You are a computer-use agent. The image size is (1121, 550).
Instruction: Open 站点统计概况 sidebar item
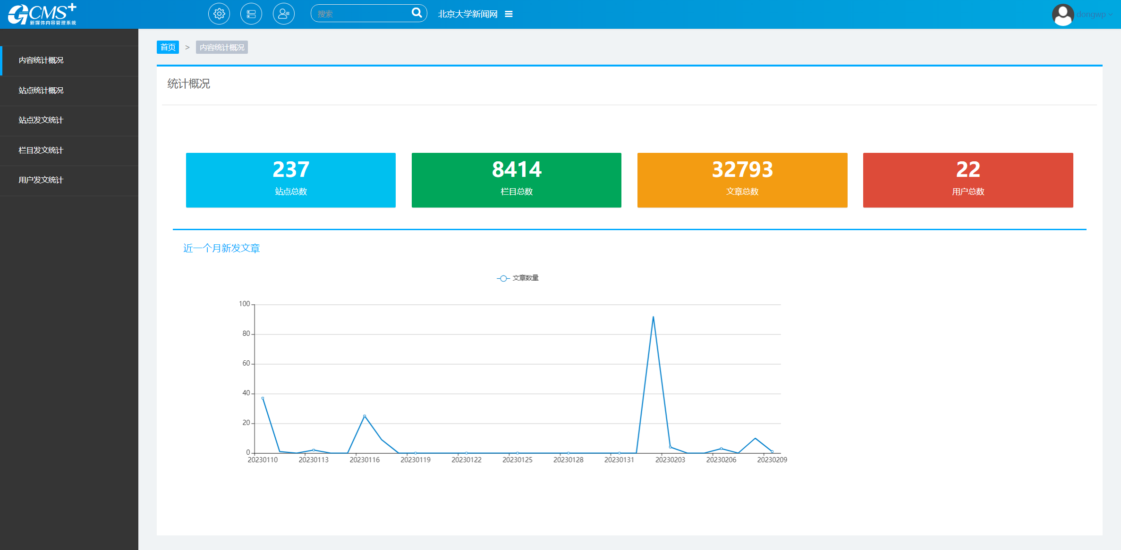click(41, 91)
